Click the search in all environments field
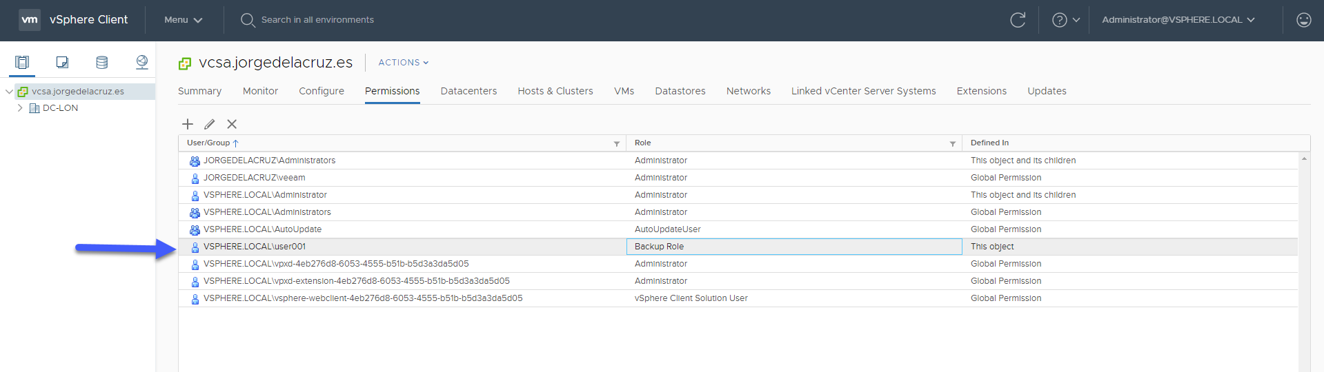This screenshot has width=1324, height=372. click(x=317, y=20)
